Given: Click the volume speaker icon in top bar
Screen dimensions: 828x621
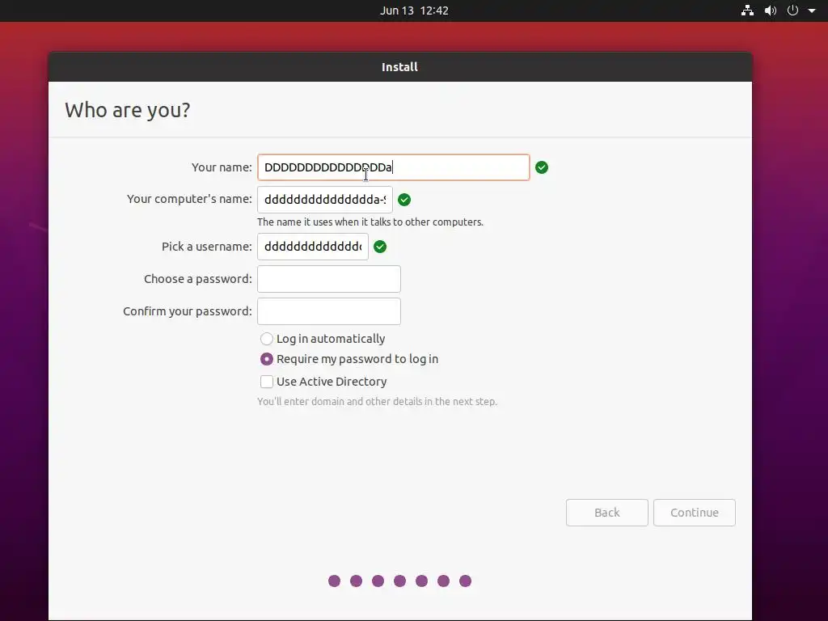Looking at the screenshot, I should (771, 11).
